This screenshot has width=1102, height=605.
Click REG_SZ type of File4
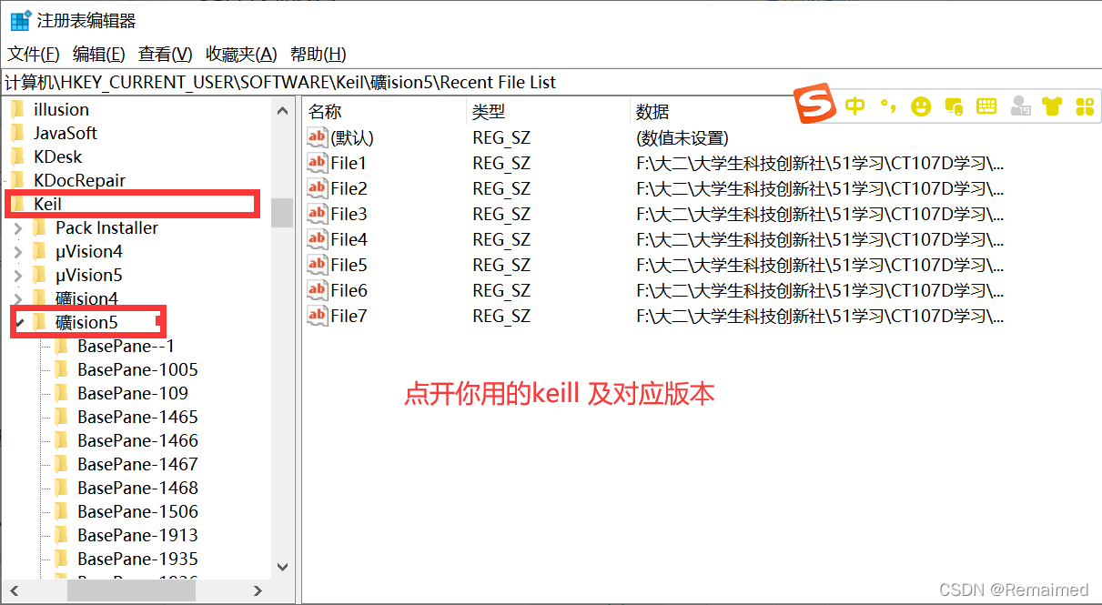pyautogui.click(x=501, y=239)
